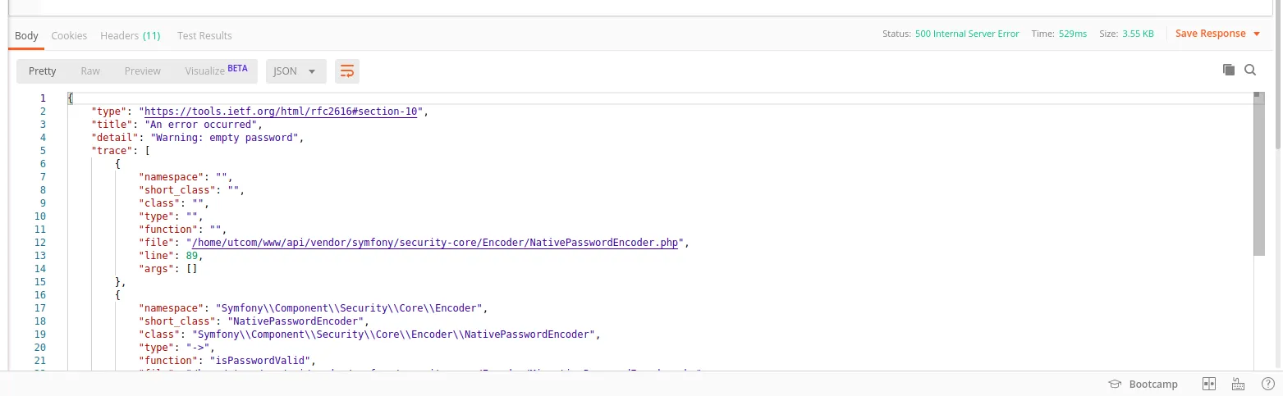Open the Cookies tab
The image size is (1283, 396).
tap(69, 36)
